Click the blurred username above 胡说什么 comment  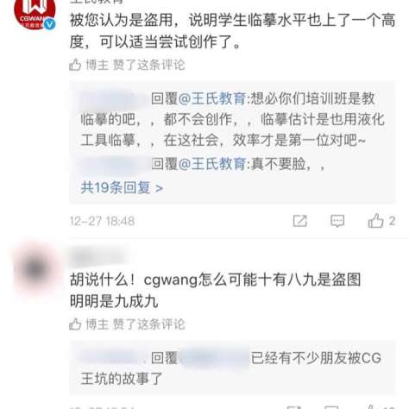pos(98,257)
